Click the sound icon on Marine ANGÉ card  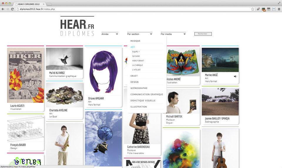click(235, 76)
